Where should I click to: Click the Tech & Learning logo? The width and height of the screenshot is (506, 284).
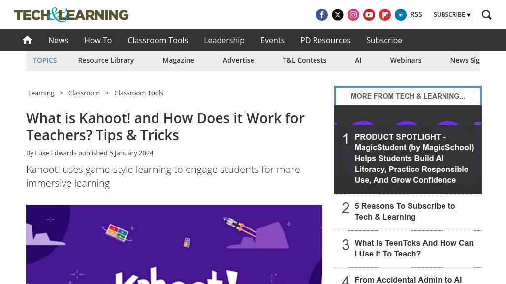pos(71,15)
